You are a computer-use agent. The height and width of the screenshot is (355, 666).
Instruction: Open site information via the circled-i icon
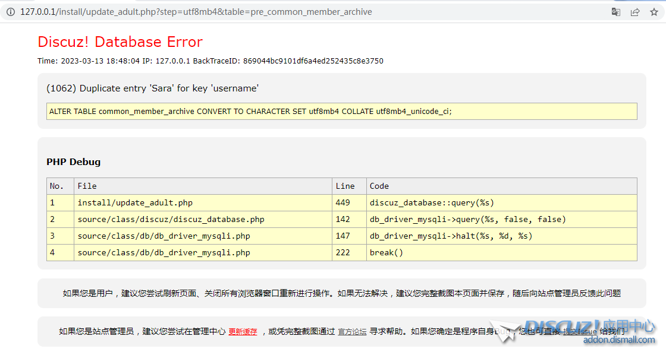pyautogui.click(x=10, y=11)
